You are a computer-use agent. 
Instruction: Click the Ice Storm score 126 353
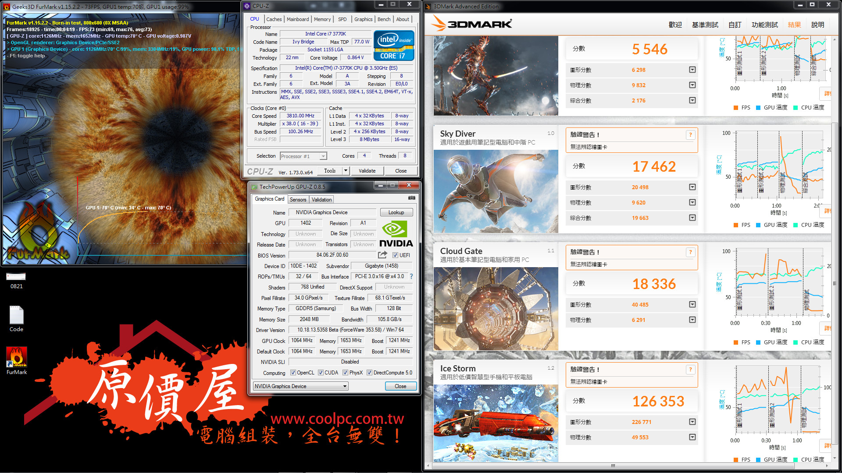pos(658,401)
